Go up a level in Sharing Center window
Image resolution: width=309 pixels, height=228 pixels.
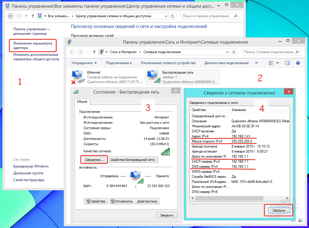33,16
